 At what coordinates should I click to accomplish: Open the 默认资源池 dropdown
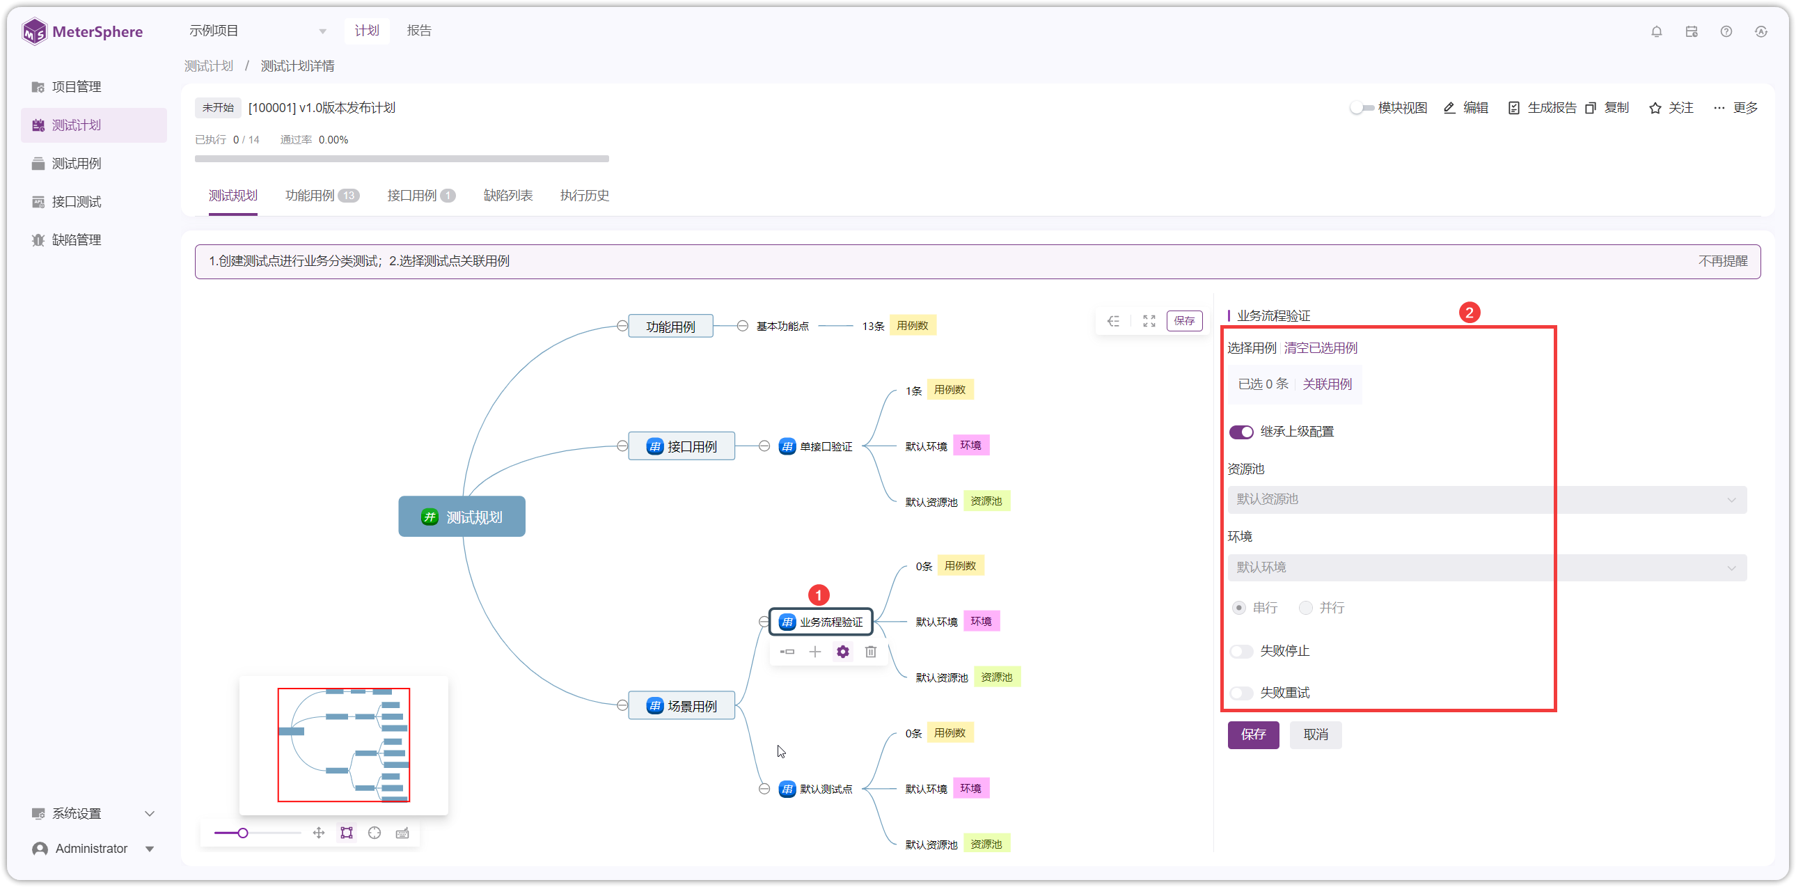tap(1486, 499)
